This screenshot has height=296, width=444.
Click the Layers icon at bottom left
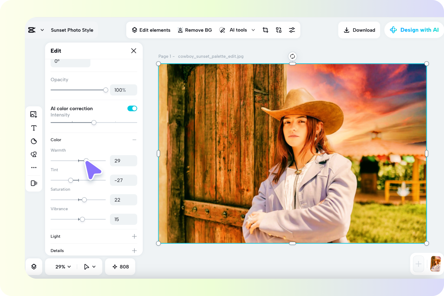(34, 267)
